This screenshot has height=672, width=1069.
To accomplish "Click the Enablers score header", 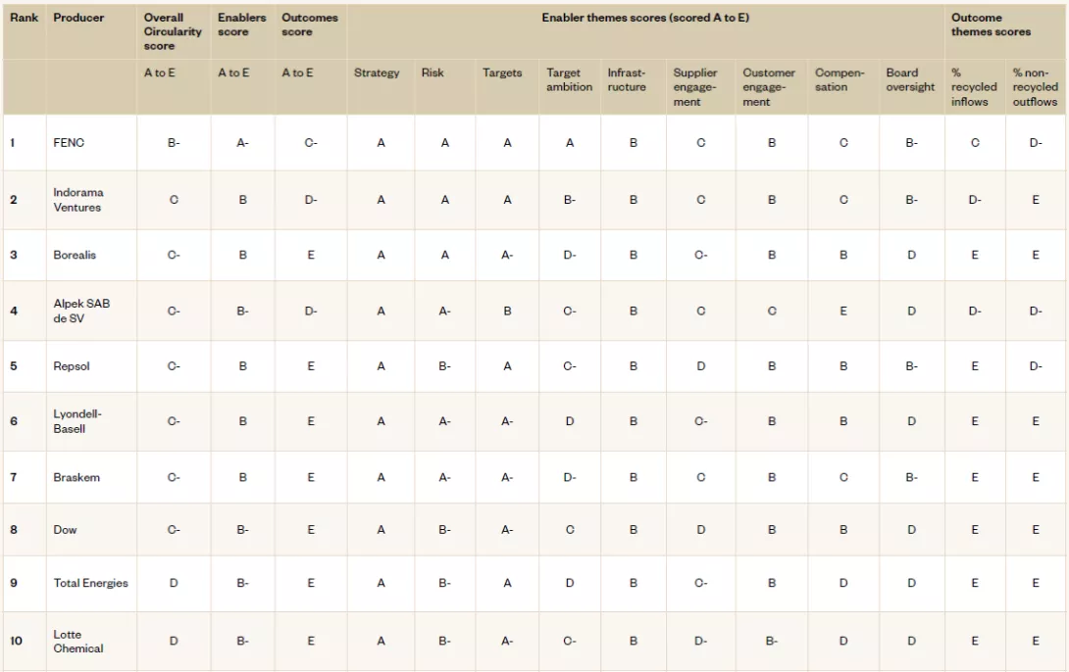I will tap(241, 24).
